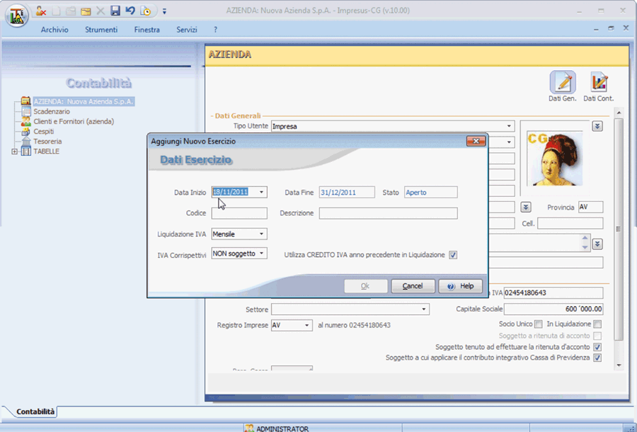Open the Strumenti menu
This screenshot has height=432, width=637.
101,30
